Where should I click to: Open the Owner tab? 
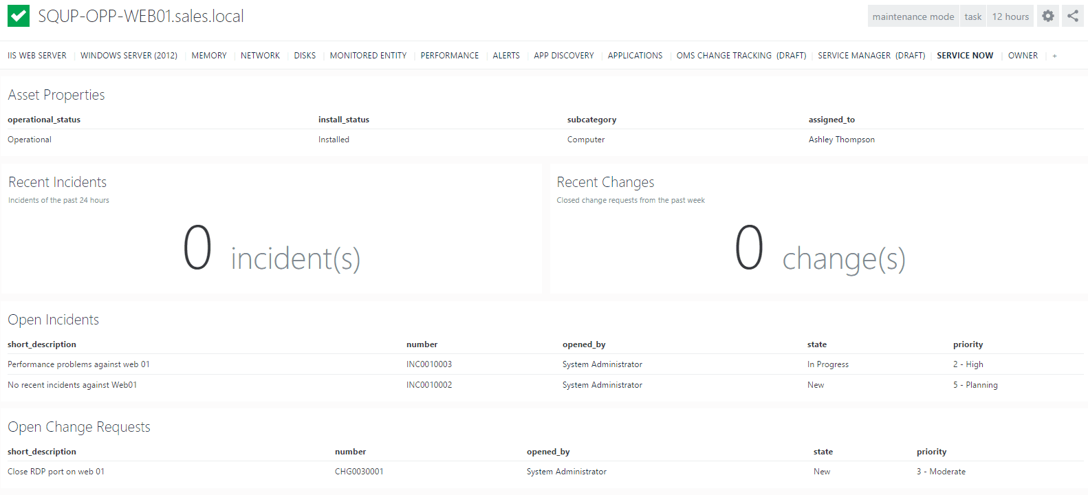(x=1023, y=56)
